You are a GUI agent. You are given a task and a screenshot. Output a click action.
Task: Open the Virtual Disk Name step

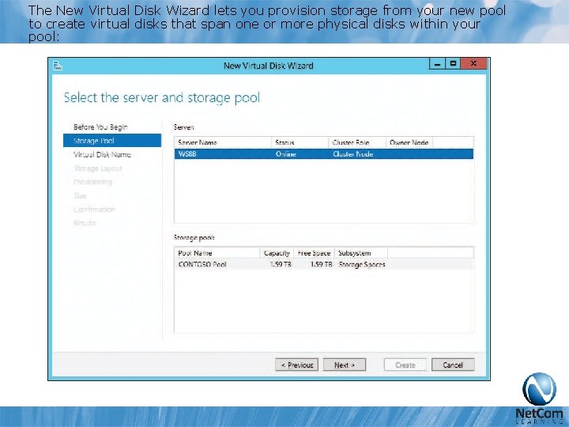tap(102, 154)
